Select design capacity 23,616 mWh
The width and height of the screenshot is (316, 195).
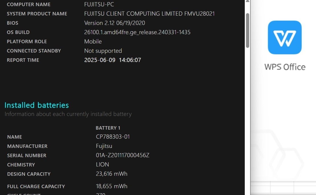[x=112, y=174]
